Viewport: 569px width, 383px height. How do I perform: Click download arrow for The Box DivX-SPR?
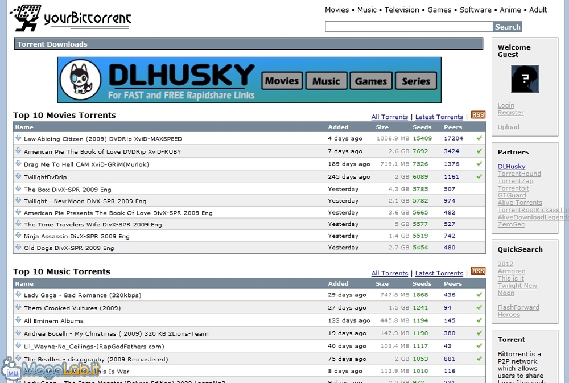coord(18,188)
